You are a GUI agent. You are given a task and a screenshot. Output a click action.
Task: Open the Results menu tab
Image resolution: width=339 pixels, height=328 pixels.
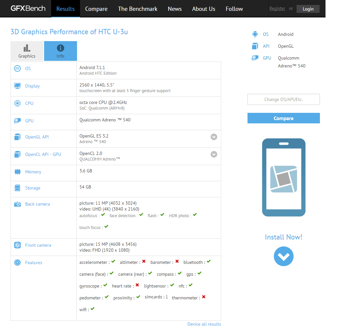[65, 9]
